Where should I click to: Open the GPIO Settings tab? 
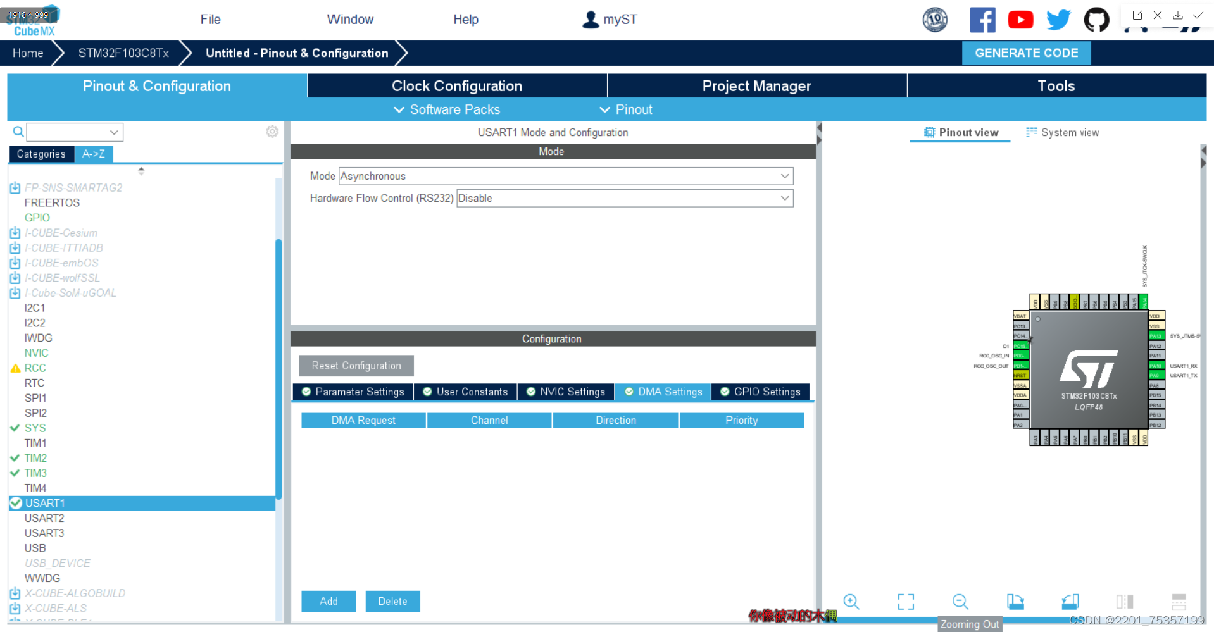pos(760,392)
